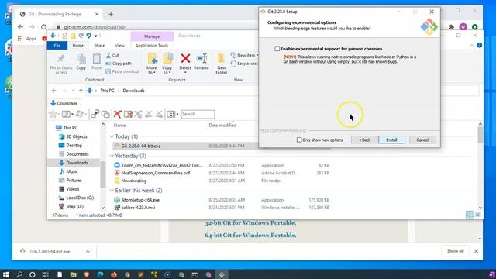496x279 pixels.
Task: Click 64-bit Git for Windows Portable link
Action: tap(250, 236)
